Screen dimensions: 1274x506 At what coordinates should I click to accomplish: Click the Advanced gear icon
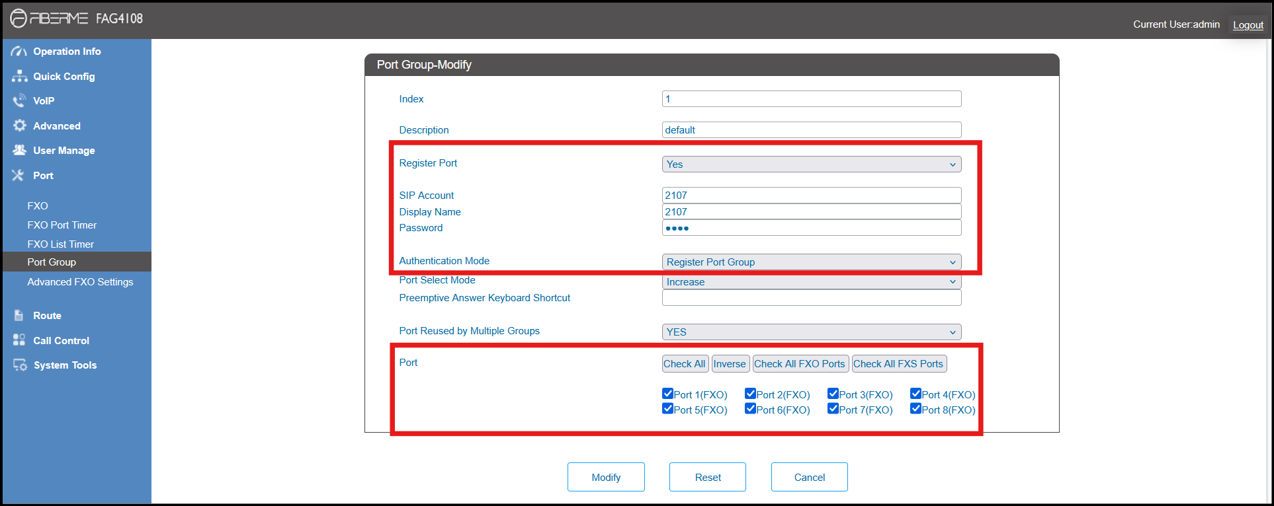20,126
